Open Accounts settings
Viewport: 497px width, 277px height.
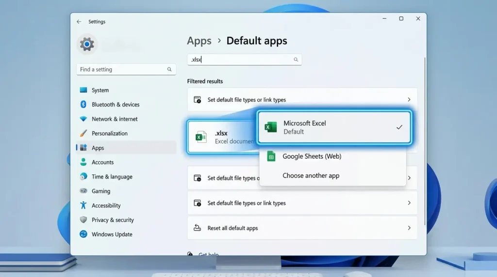tap(126, 162)
